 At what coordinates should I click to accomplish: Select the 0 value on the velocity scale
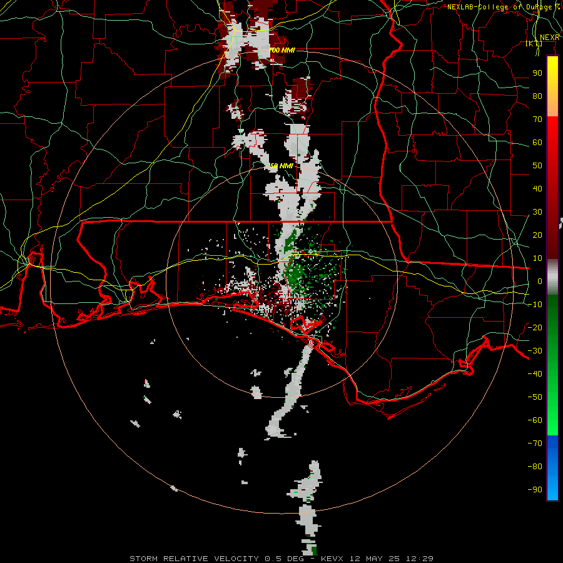click(x=540, y=281)
